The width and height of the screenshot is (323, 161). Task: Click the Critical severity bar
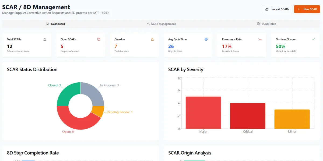click(248, 116)
